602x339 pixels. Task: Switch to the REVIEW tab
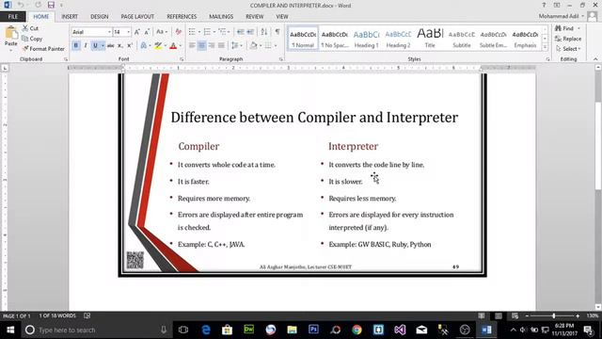[x=255, y=17]
